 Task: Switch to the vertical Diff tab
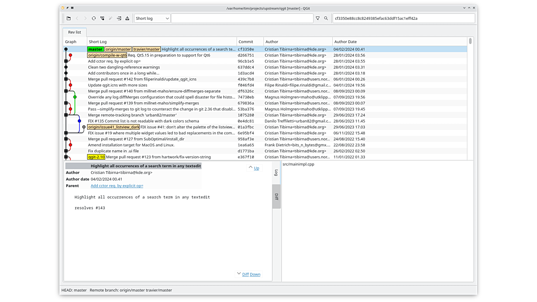[276, 197]
